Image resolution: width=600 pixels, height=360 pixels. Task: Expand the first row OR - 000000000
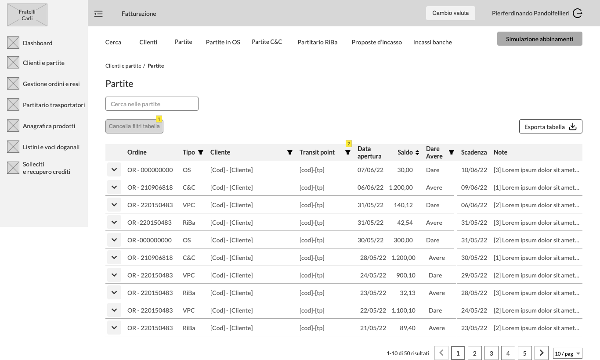(x=114, y=170)
